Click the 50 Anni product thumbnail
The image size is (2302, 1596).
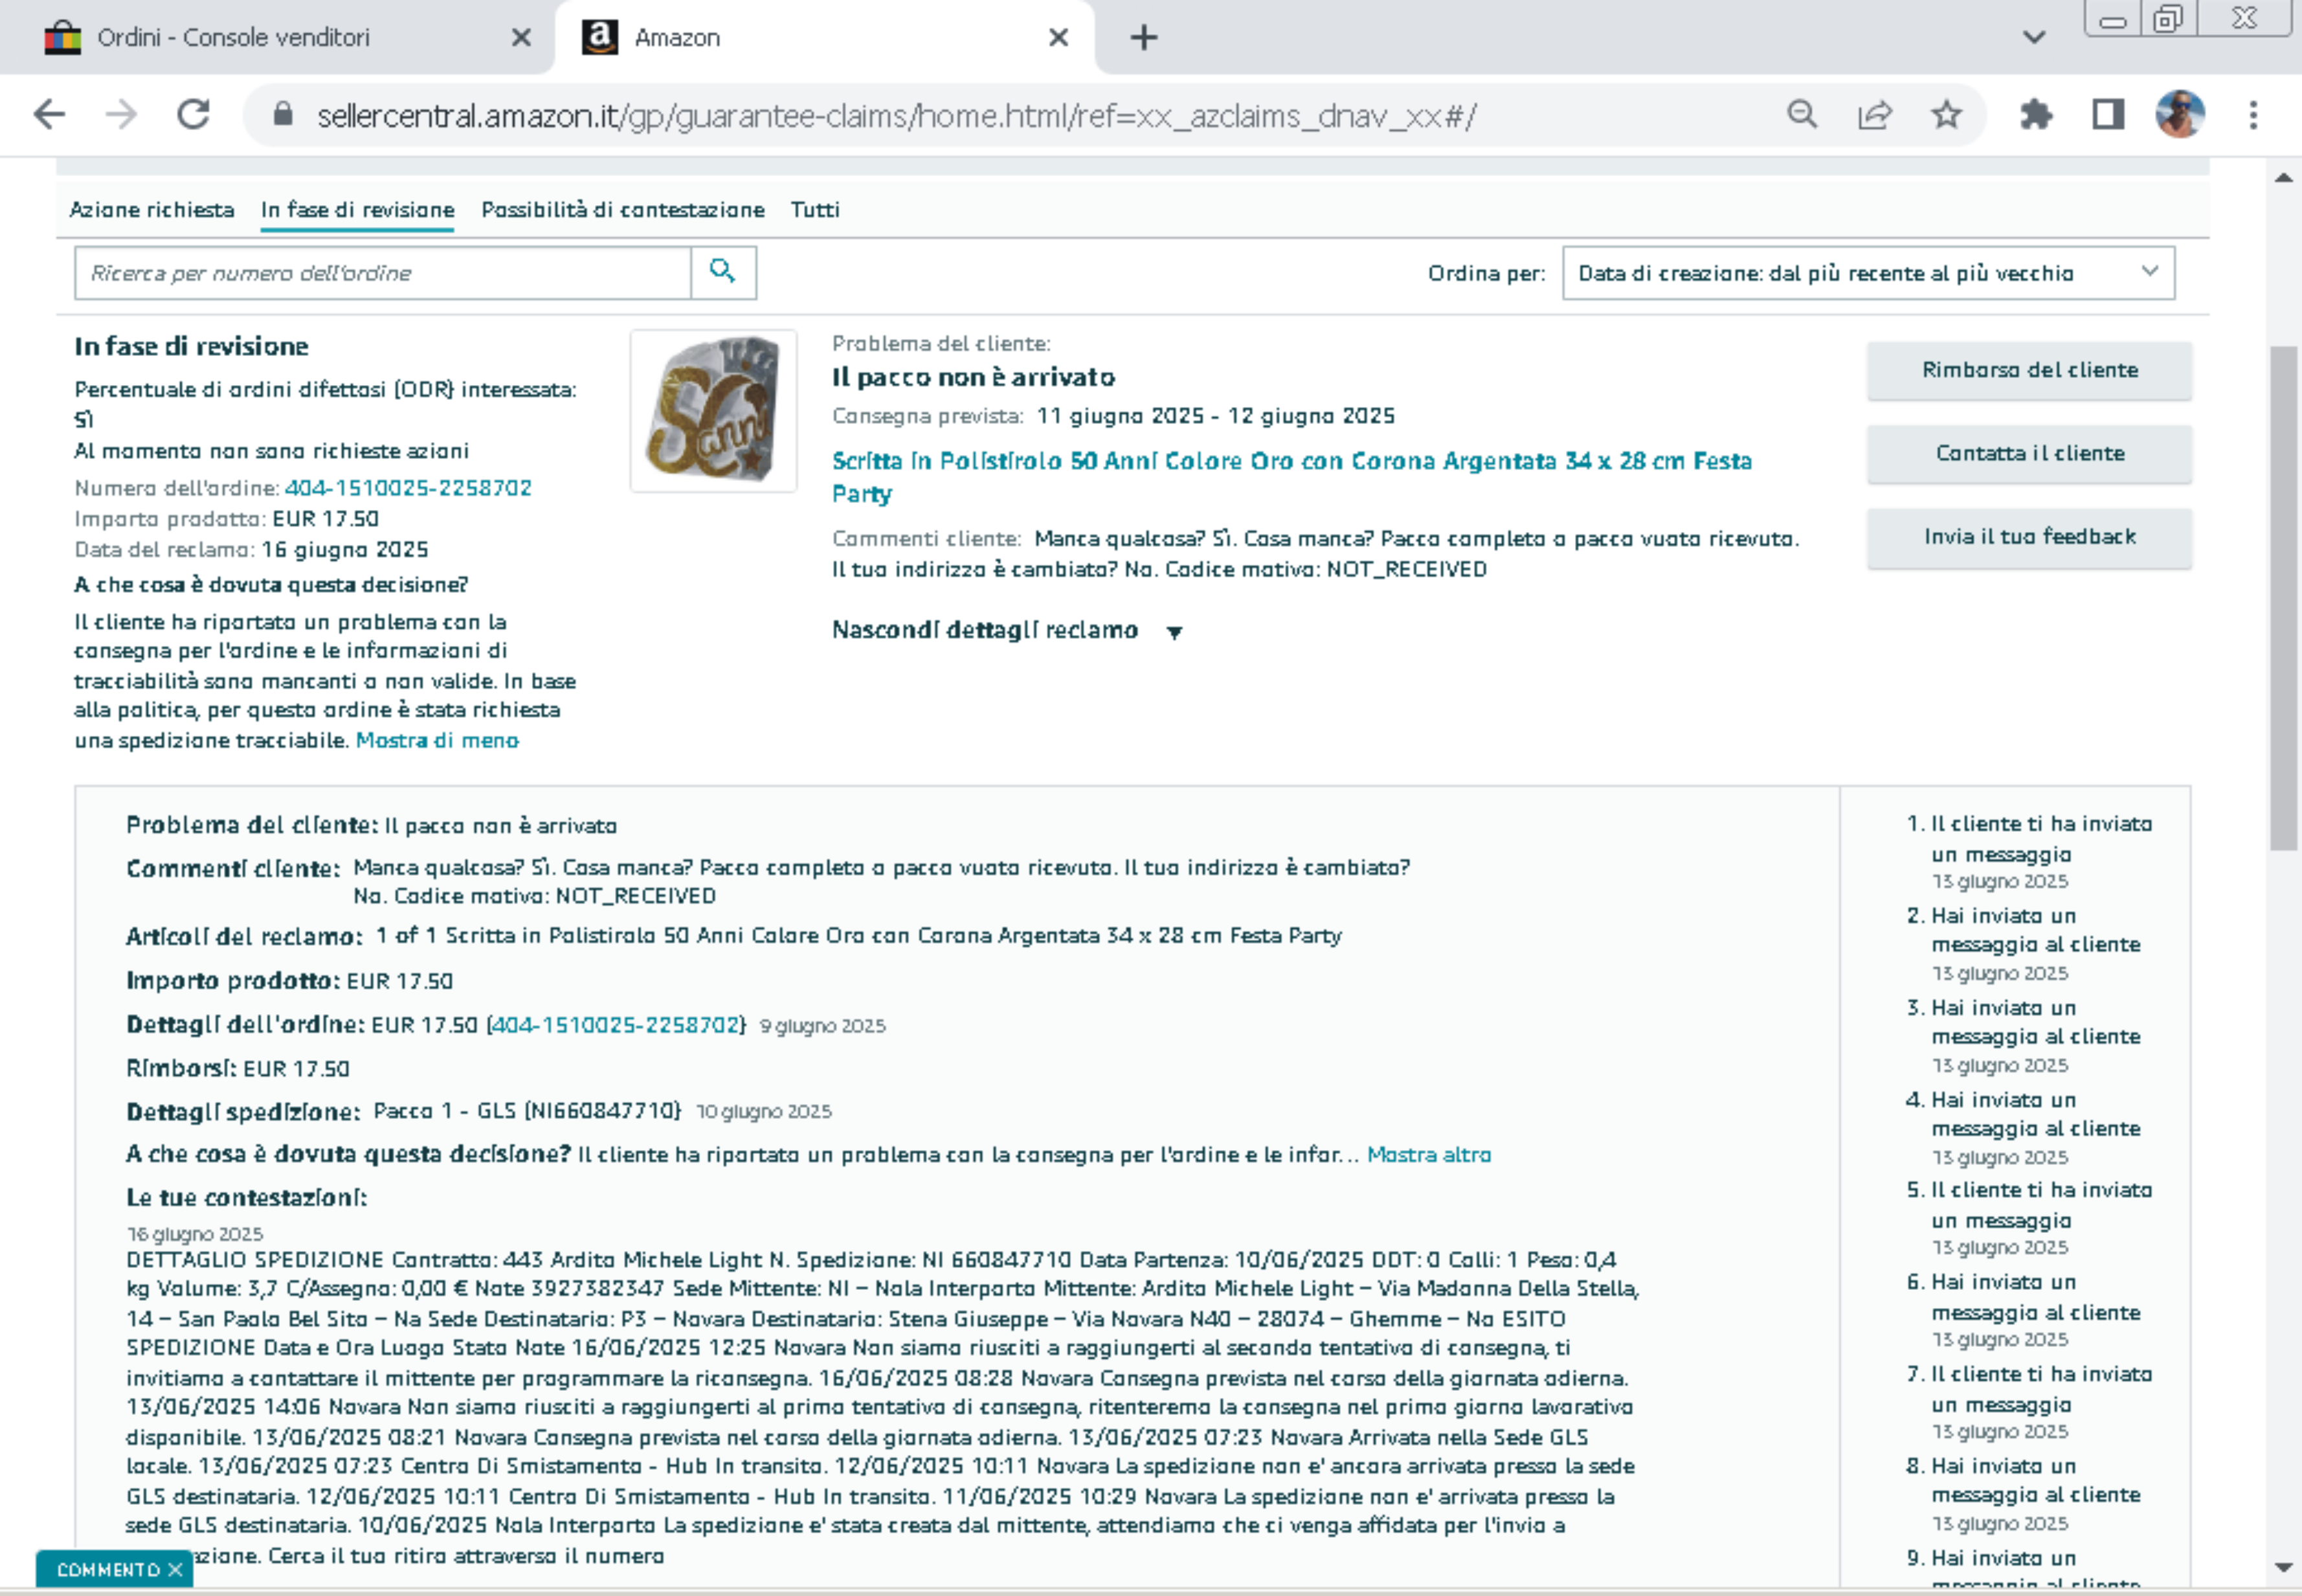(x=714, y=411)
